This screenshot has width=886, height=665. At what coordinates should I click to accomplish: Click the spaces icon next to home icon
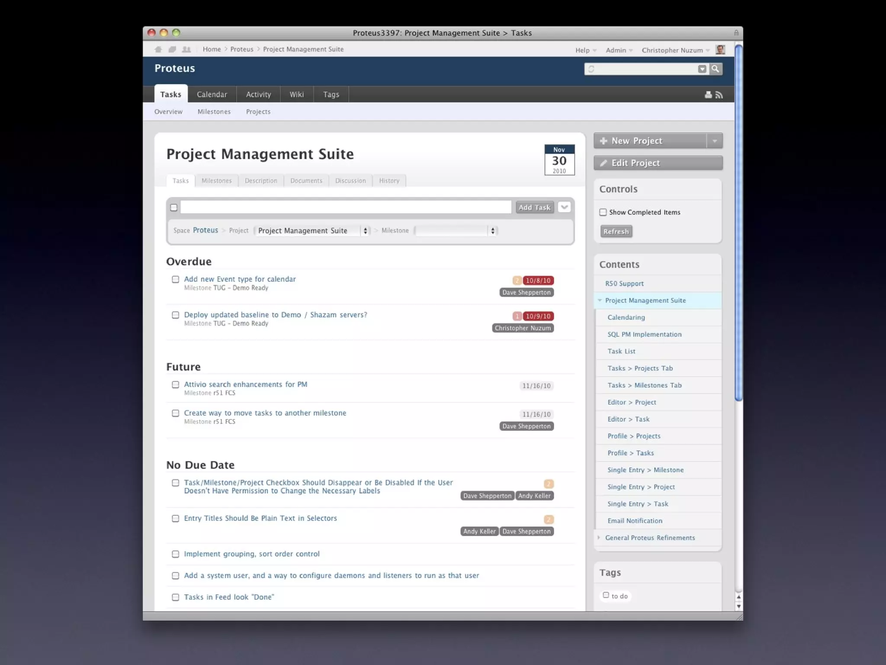pyautogui.click(x=172, y=49)
